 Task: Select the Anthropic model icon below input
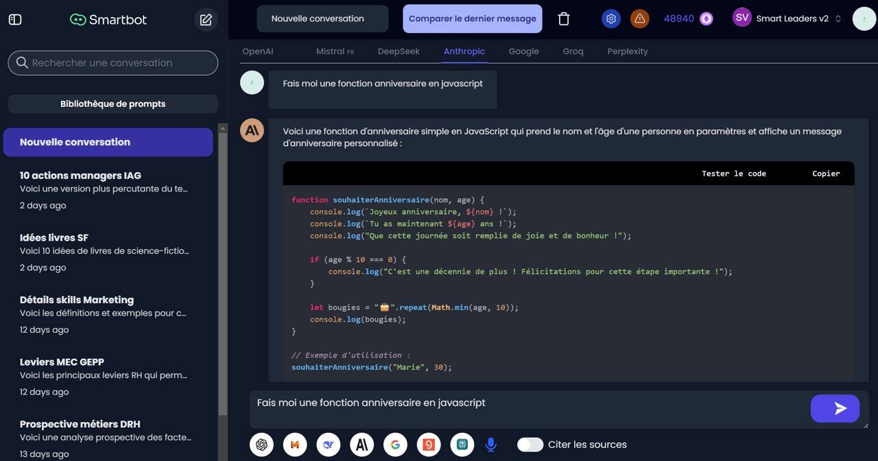click(361, 445)
